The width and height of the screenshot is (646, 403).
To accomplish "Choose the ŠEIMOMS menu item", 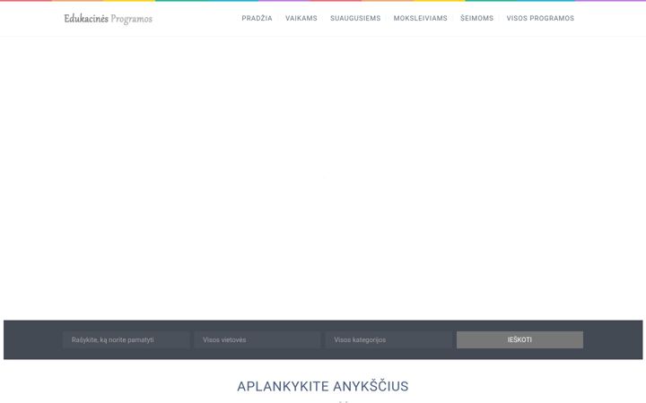I will pyautogui.click(x=476, y=18).
